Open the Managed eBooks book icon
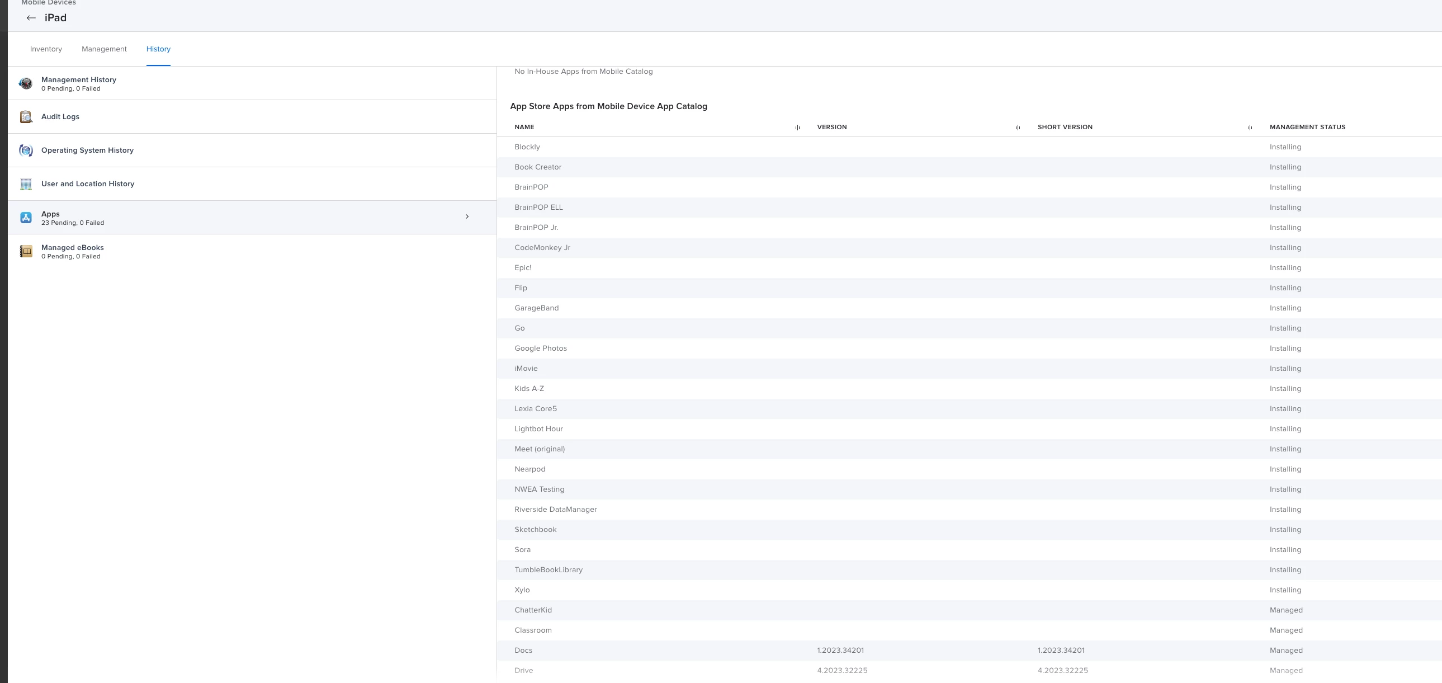The image size is (1442, 683). [x=26, y=251]
